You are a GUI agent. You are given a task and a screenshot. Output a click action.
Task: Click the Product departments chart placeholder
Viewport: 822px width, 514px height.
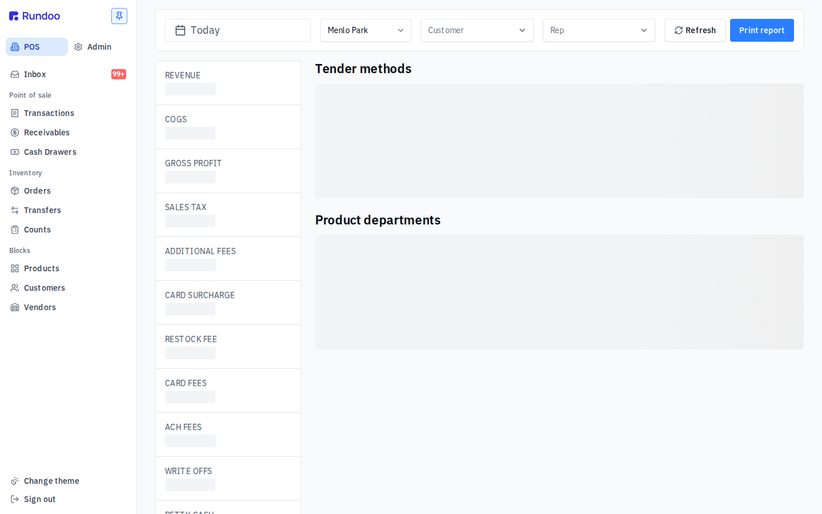(559, 292)
